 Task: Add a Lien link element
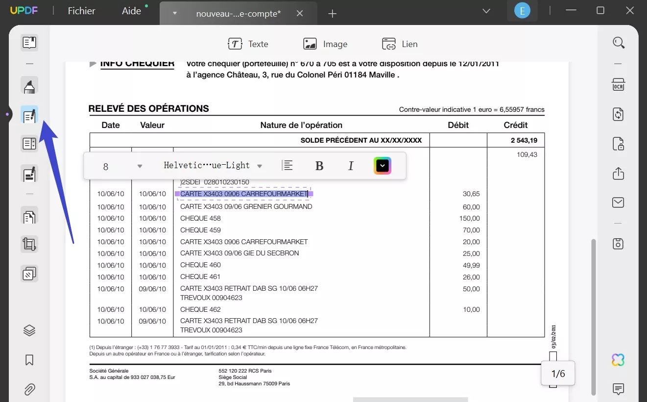pos(400,44)
